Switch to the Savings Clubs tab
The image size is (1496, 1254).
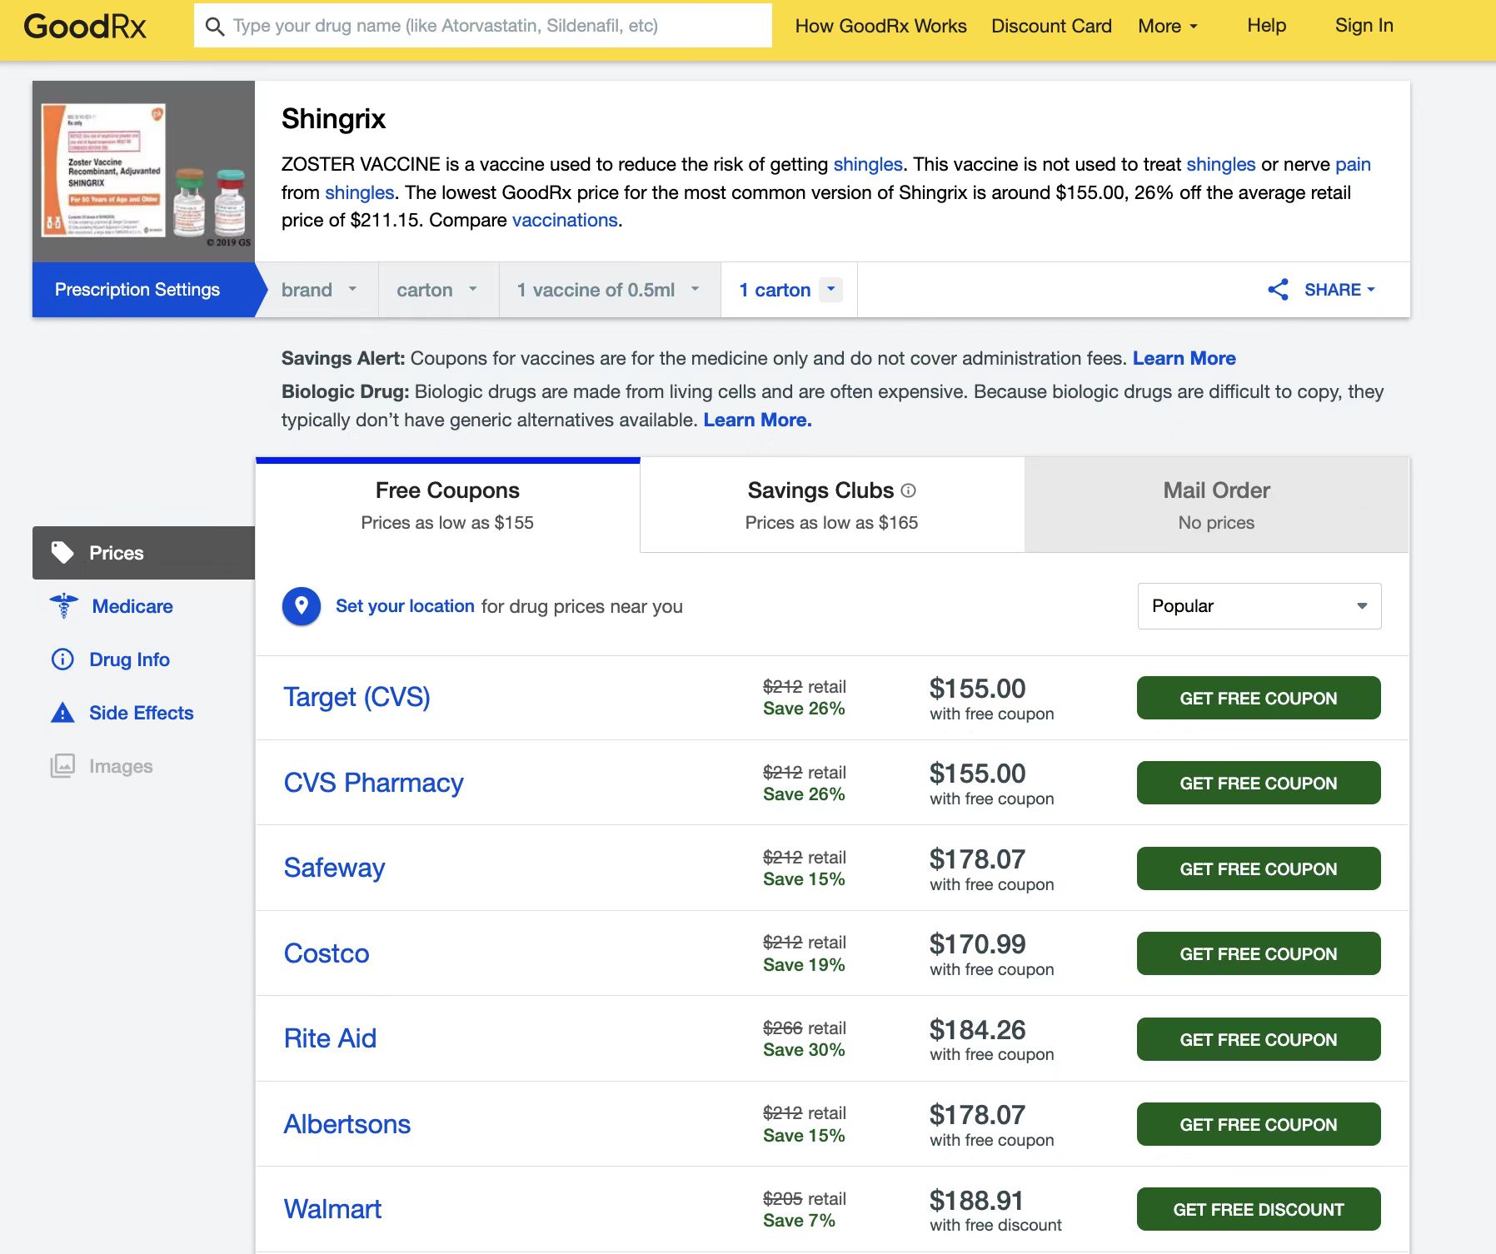click(x=831, y=505)
